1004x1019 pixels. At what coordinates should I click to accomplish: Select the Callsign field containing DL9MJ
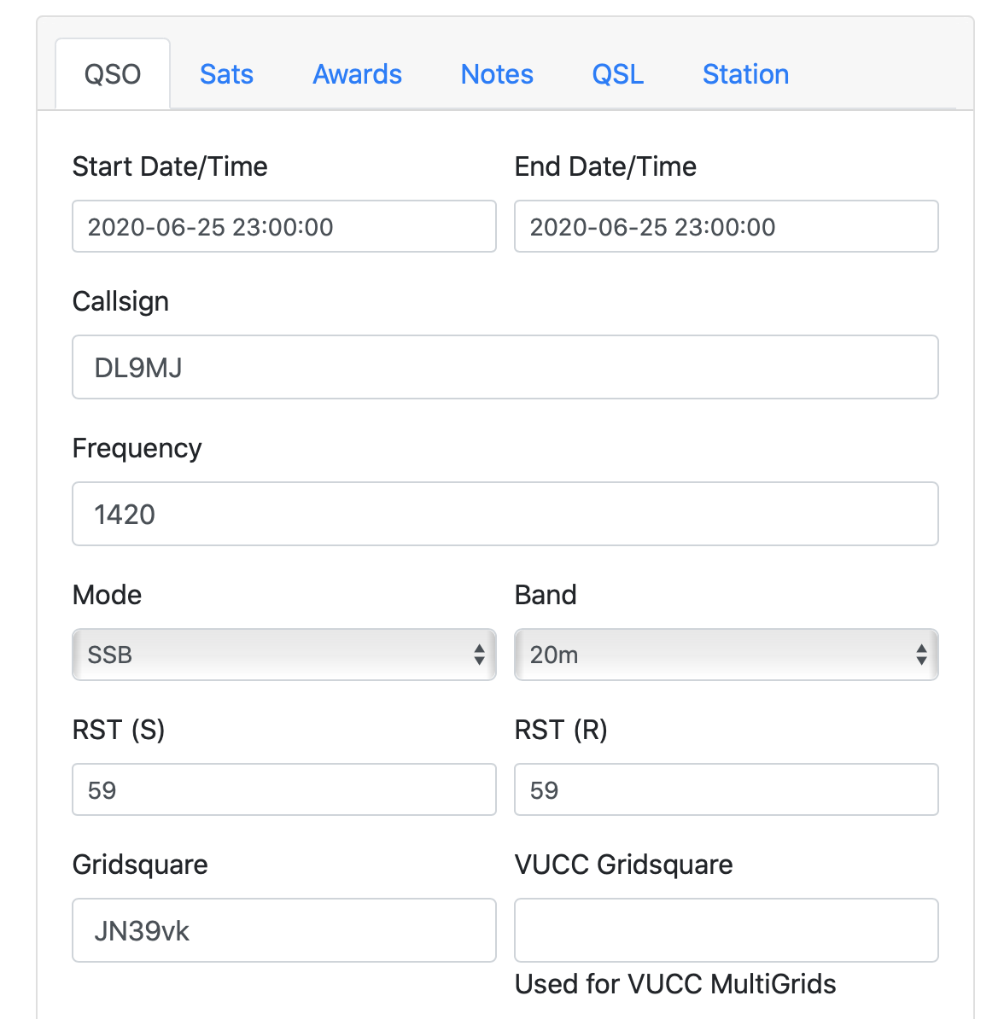coord(505,367)
